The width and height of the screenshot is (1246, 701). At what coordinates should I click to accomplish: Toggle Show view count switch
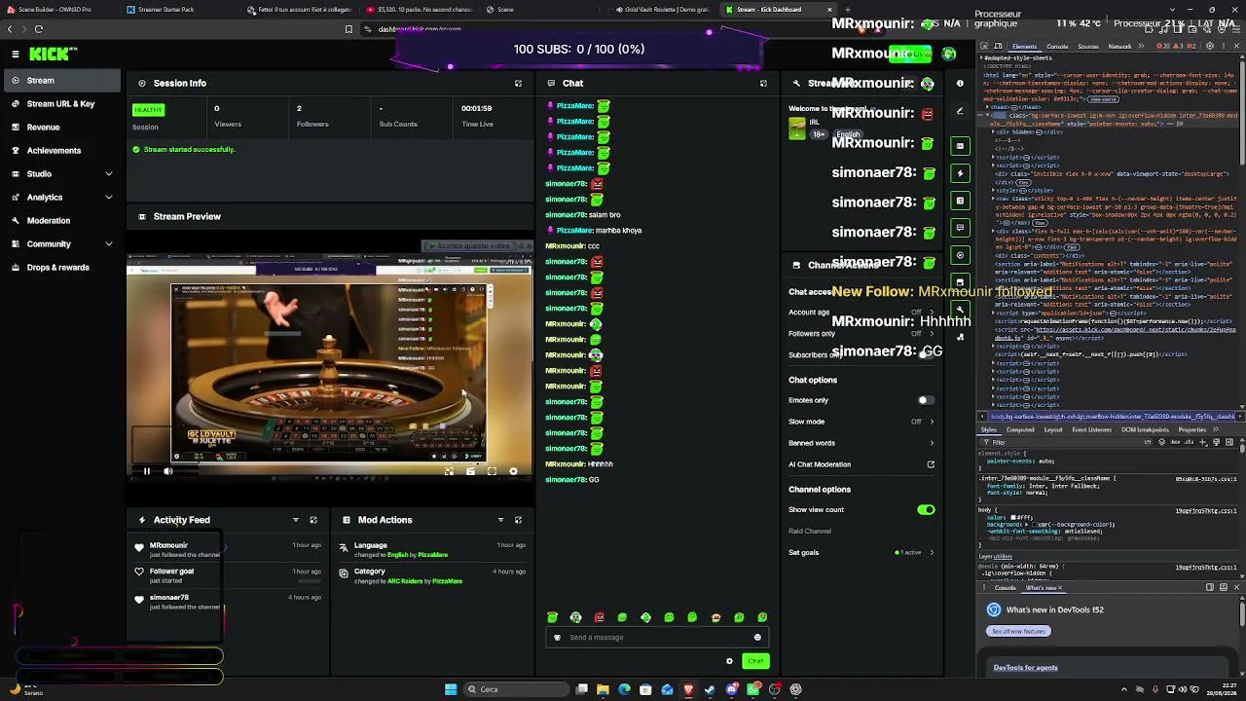click(x=925, y=510)
